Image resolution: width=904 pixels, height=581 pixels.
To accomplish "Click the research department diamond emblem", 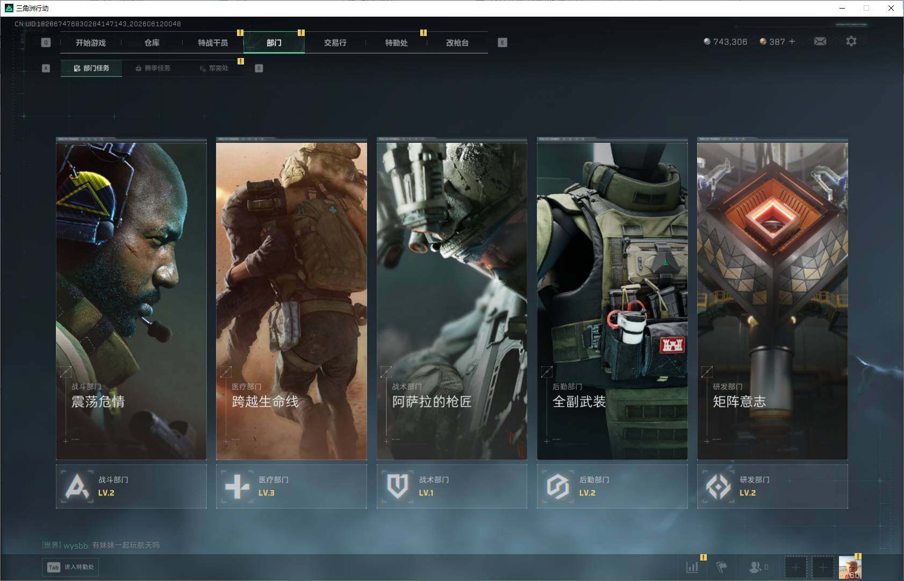I will [718, 486].
